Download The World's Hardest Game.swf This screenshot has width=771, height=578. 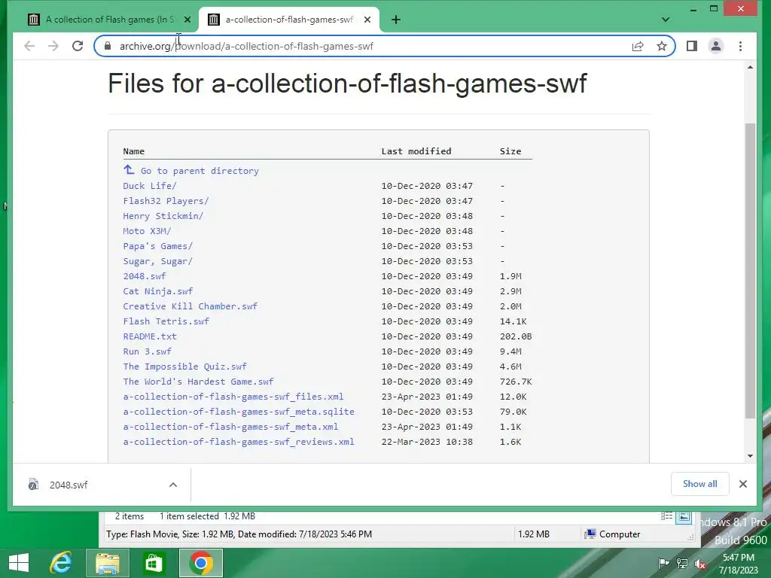coord(198,382)
